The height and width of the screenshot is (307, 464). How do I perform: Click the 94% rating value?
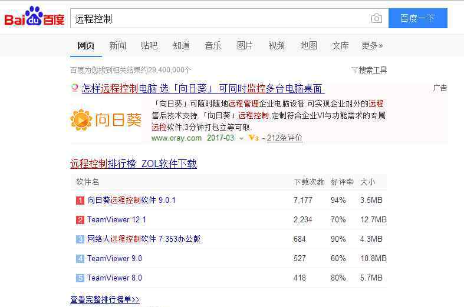click(338, 200)
